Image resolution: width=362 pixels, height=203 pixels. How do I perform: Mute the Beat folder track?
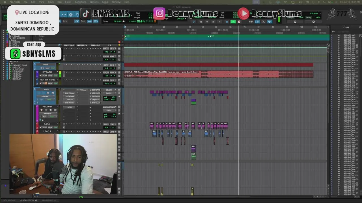tap(43, 68)
